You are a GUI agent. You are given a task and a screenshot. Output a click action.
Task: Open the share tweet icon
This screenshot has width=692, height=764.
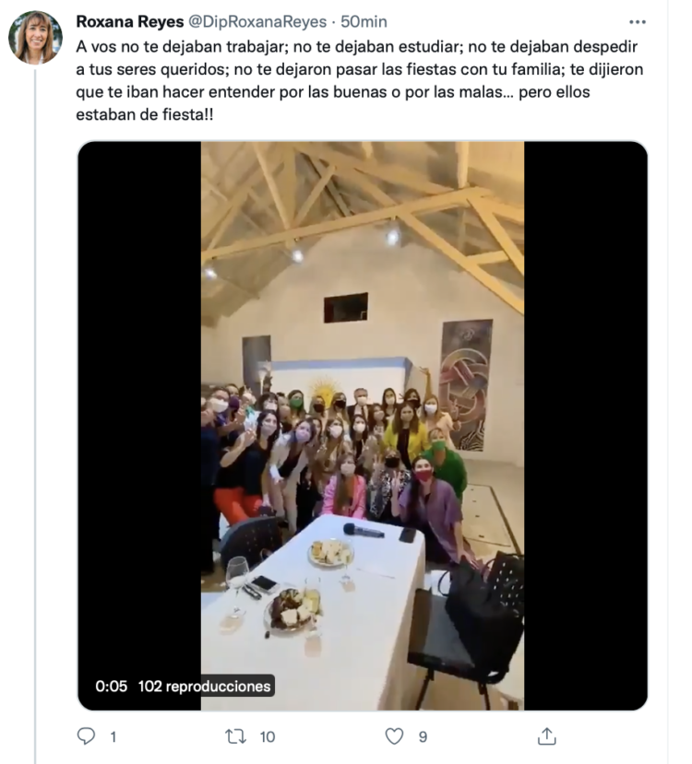pos(546,735)
